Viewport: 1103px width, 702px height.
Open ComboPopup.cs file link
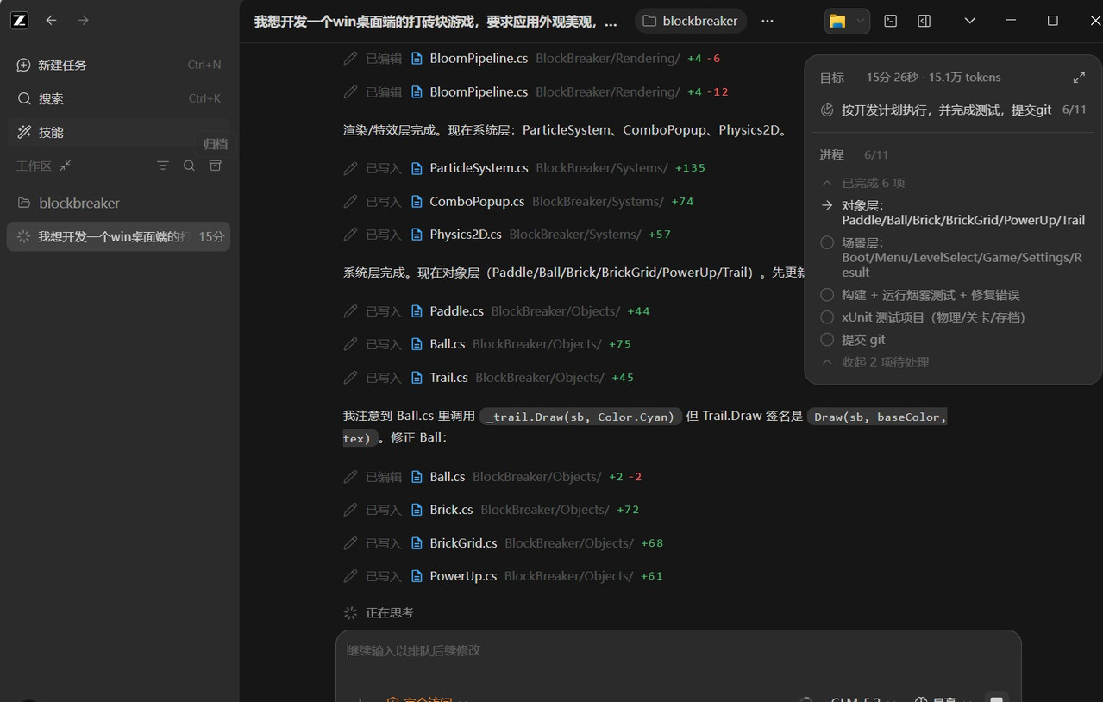click(x=477, y=201)
